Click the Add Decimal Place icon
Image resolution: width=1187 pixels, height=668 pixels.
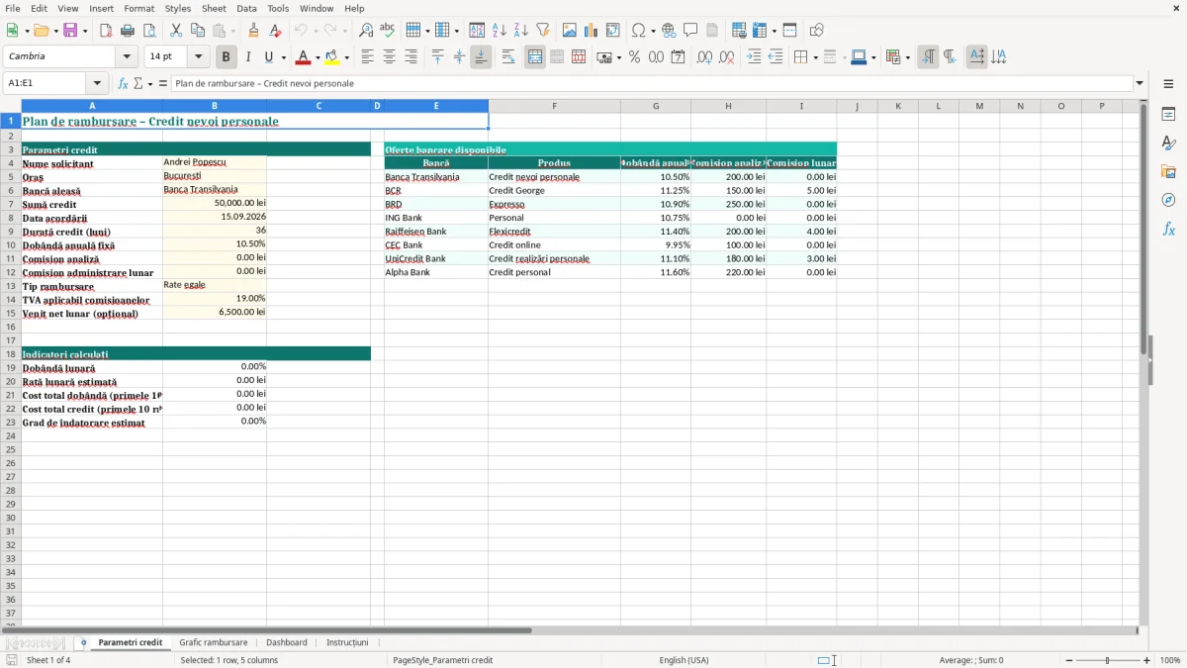pos(705,57)
